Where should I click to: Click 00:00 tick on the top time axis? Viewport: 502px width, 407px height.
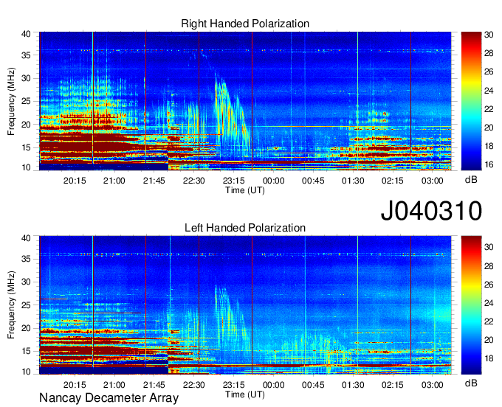273,181
